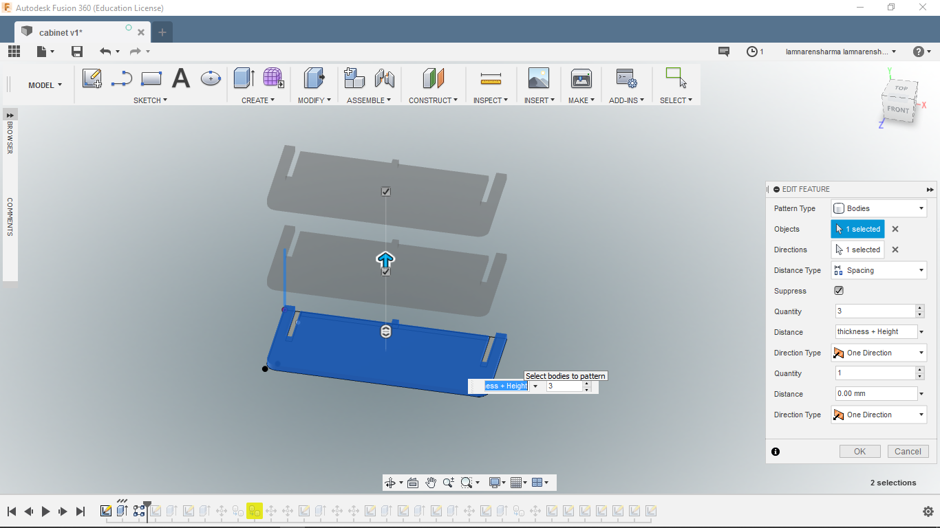Open the CONSTRUCT menu

(434, 100)
